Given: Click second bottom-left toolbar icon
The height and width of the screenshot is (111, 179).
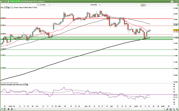Looking at the screenshot, I should [5, 109].
